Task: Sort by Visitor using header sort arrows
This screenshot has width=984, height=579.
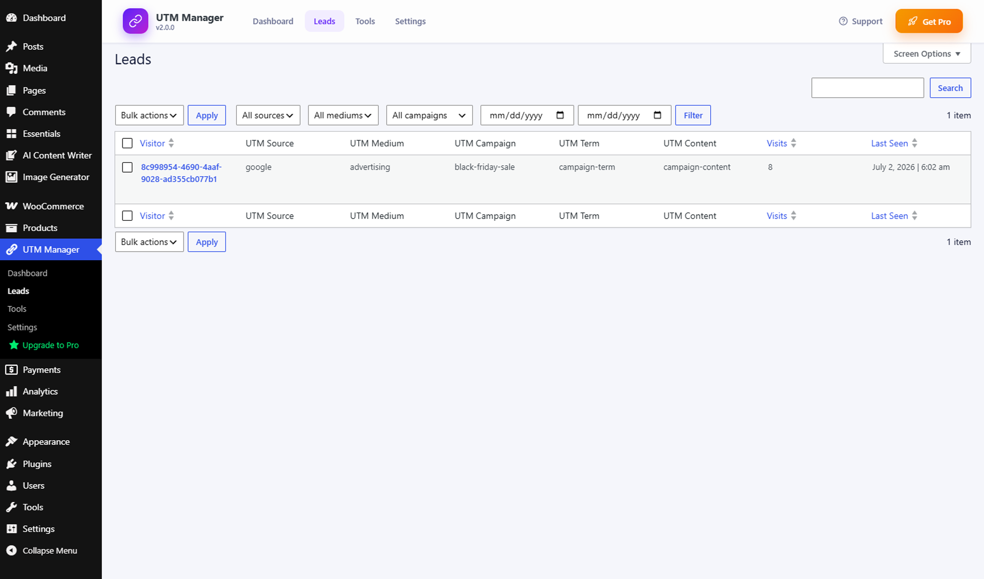Action: pyautogui.click(x=171, y=143)
